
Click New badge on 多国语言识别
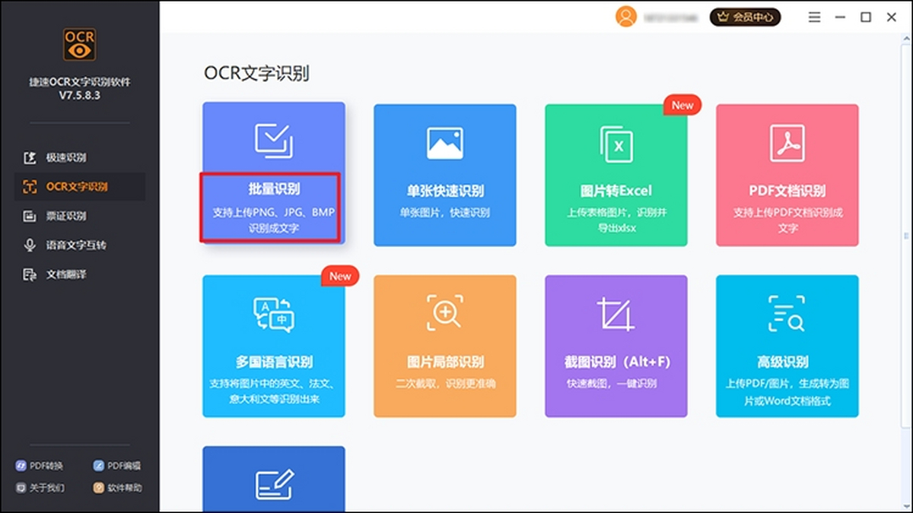[340, 276]
